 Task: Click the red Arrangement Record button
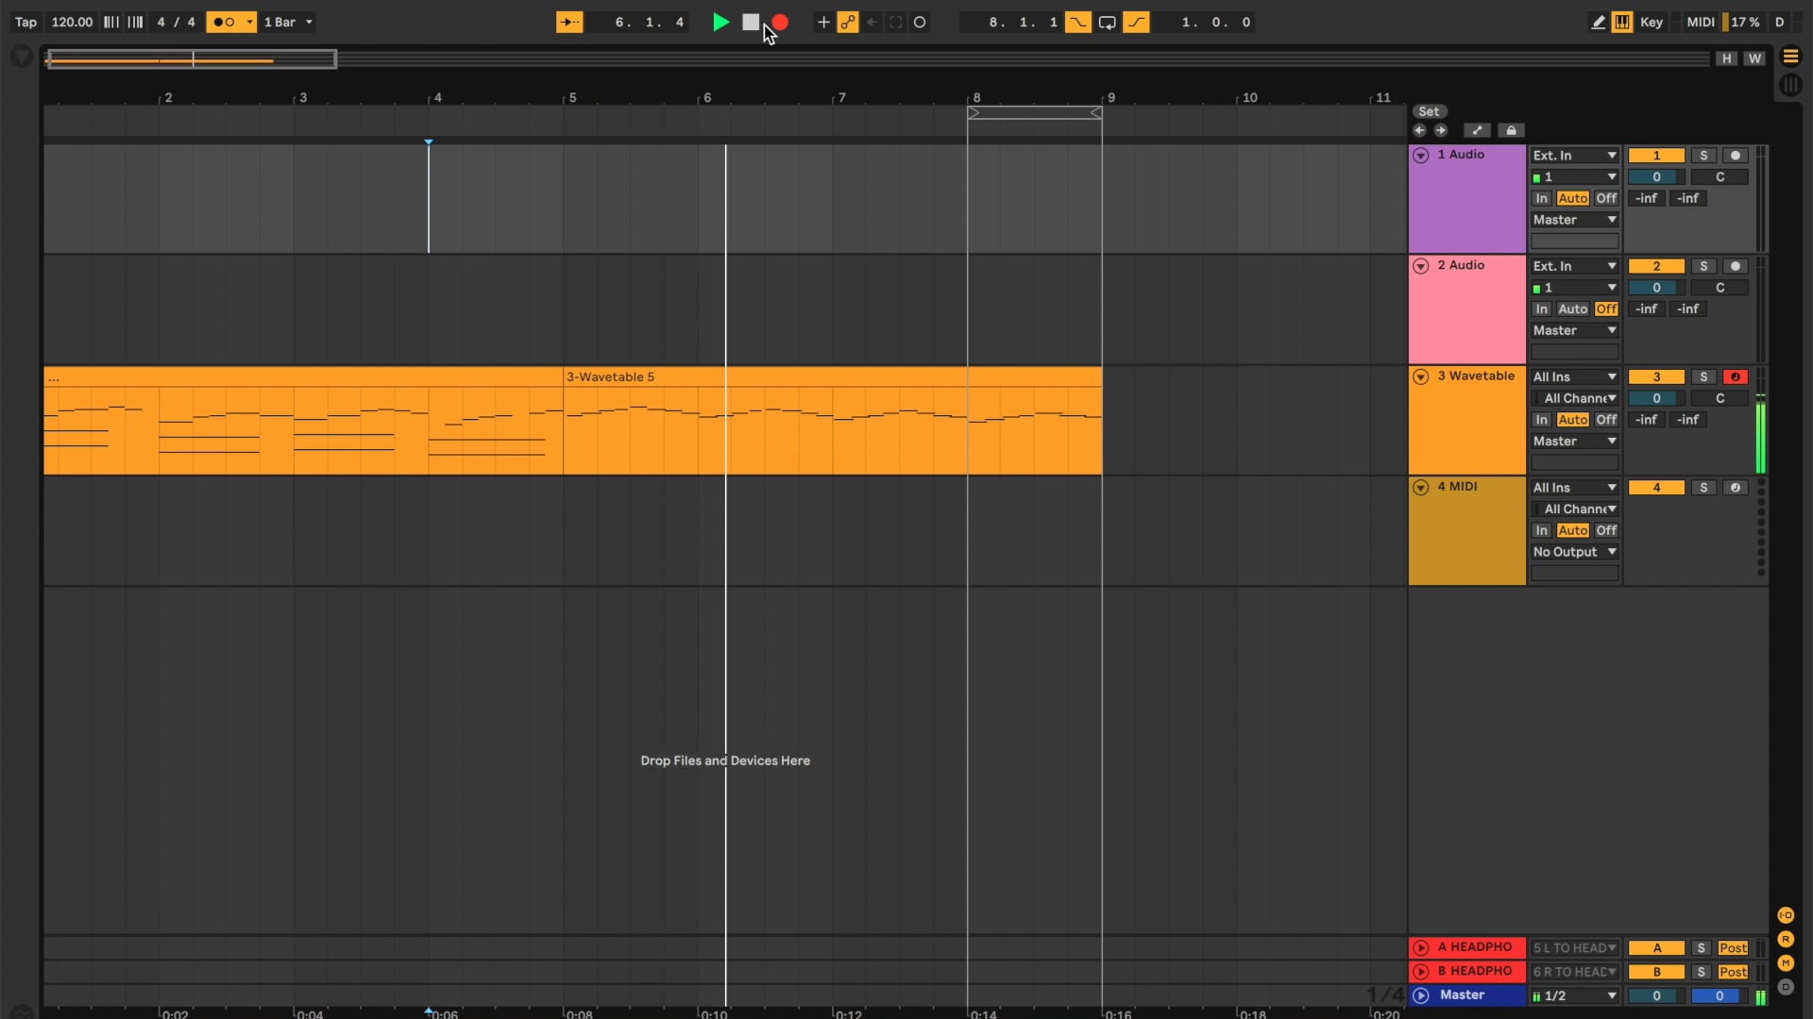click(780, 22)
